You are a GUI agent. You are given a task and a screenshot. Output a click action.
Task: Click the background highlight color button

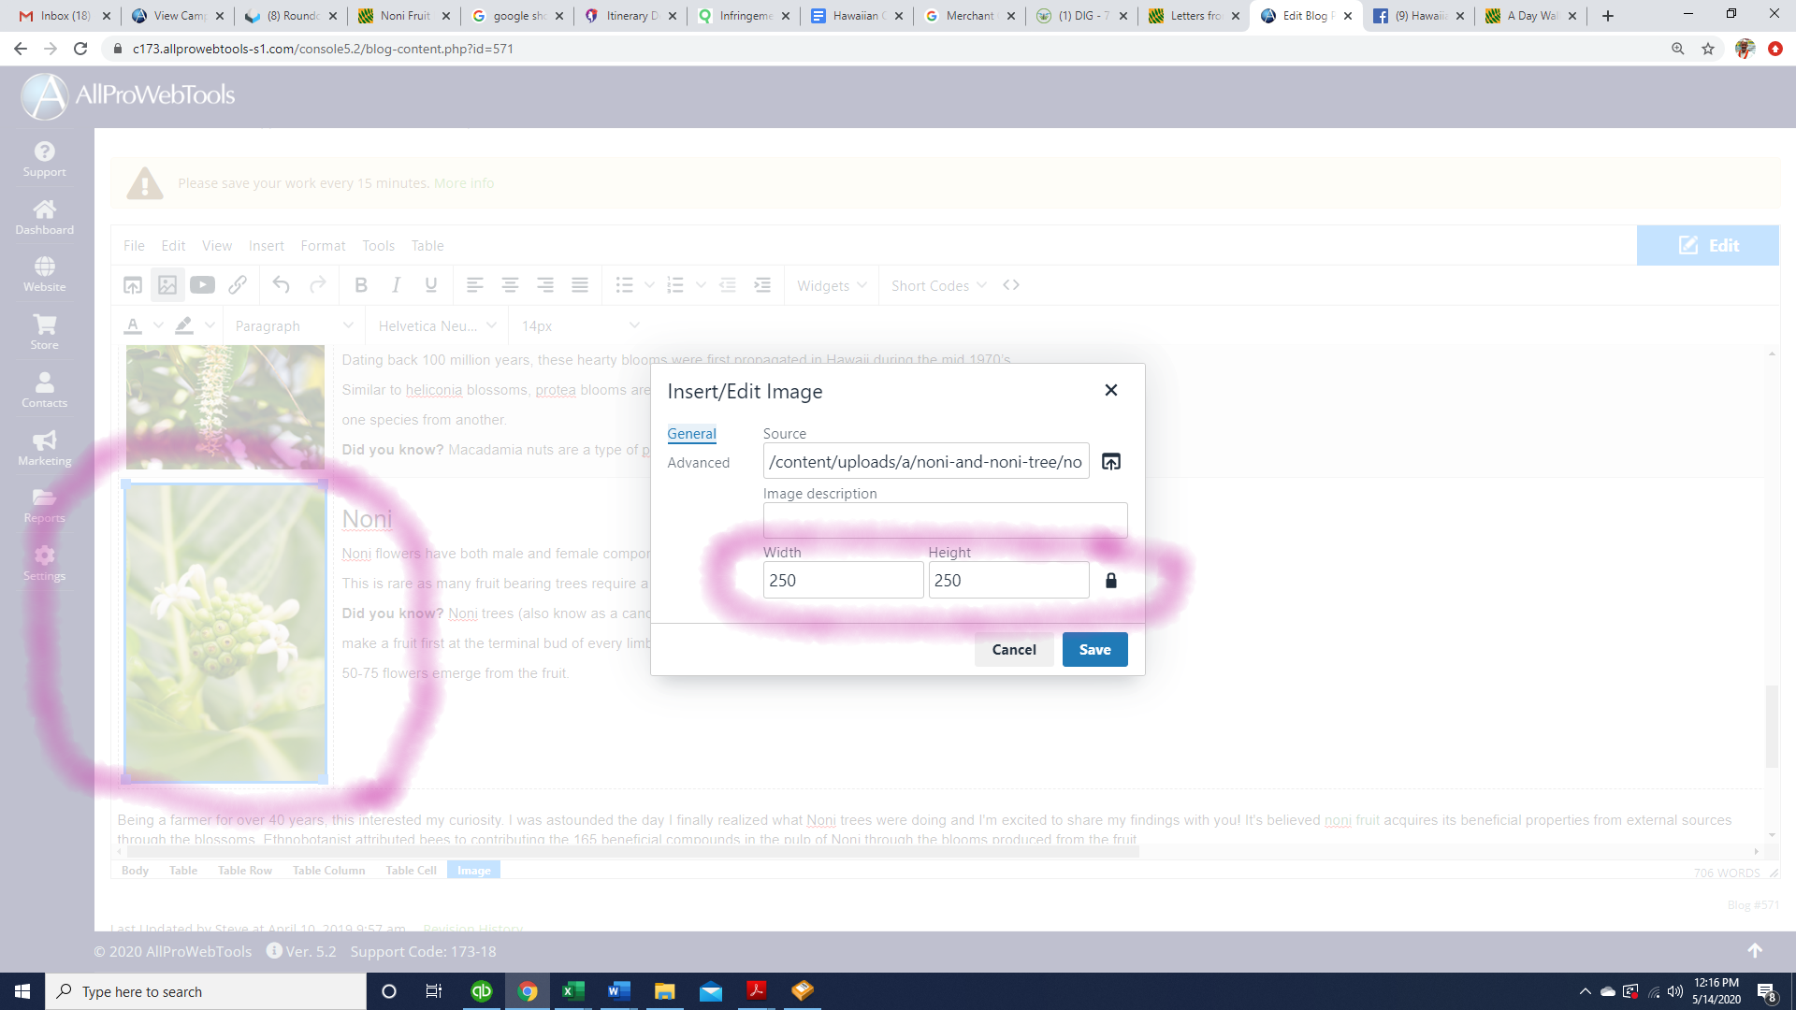(184, 325)
